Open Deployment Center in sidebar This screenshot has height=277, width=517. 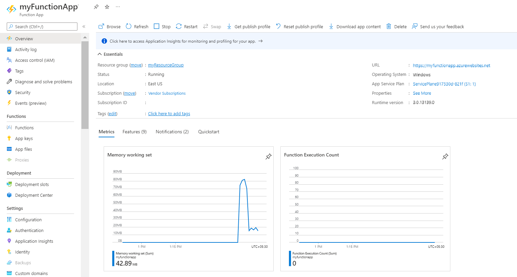(34, 195)
